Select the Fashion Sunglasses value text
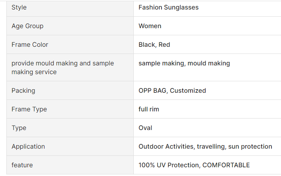This screenshot has width=281, height=176. click(x=168, y=8)
